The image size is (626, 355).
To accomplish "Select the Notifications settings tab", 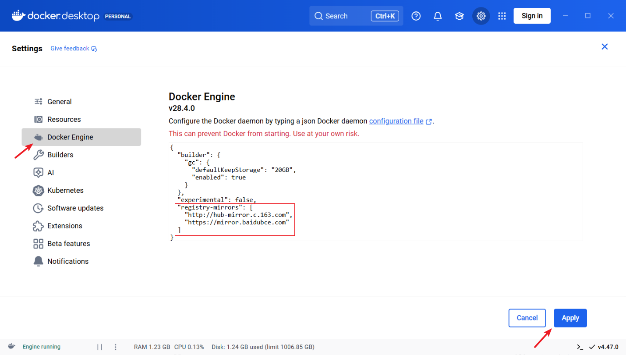I will click(x=81, y=261).
